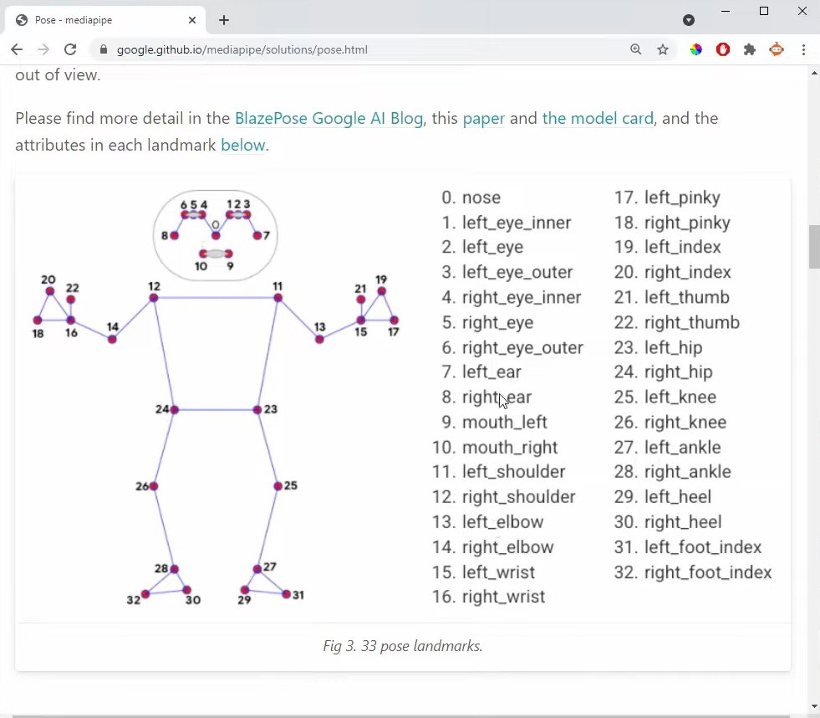Click the 'Fig 3. 33 pose landmarks.' caption
Viewport: 820px width, 718px height.
[x=403, y=646]
